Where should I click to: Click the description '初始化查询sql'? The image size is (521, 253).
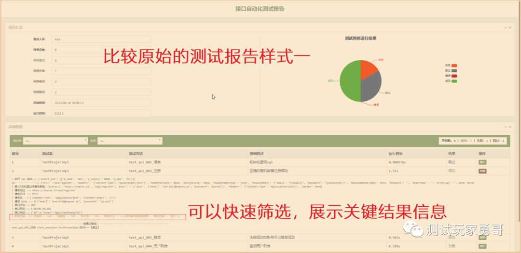pyautogui.click(x=261, y=162)
